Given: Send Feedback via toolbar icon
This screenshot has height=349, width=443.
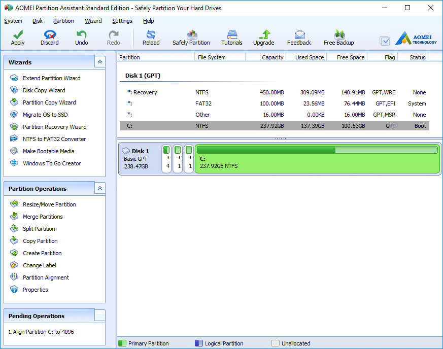Looking at the screenshot, I should pyautogui.click(x=299, y=34).
